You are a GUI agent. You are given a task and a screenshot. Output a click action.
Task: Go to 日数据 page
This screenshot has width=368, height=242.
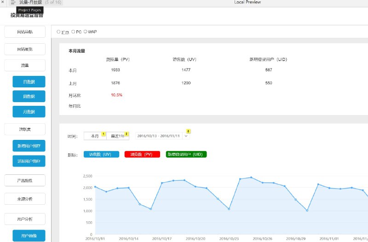pos(29,82)
